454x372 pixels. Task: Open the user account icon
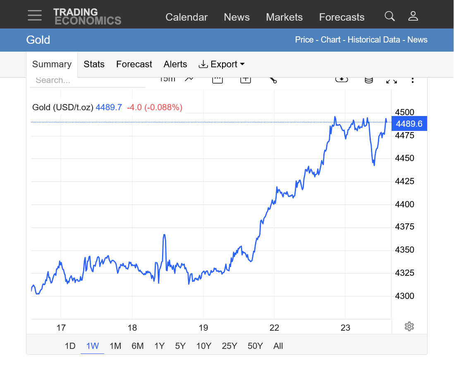point(413,16)
